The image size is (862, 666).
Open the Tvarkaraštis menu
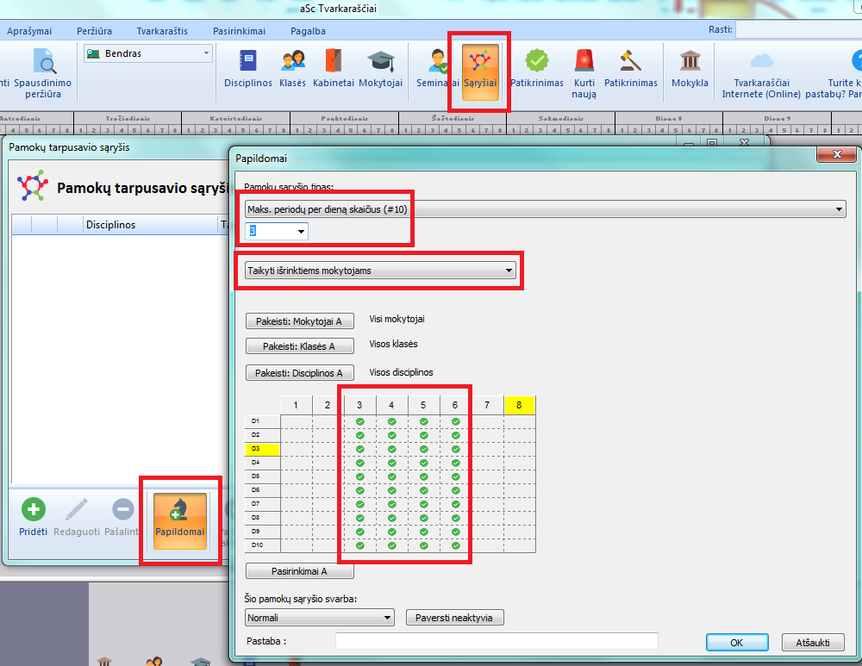(x=157, y=31)
